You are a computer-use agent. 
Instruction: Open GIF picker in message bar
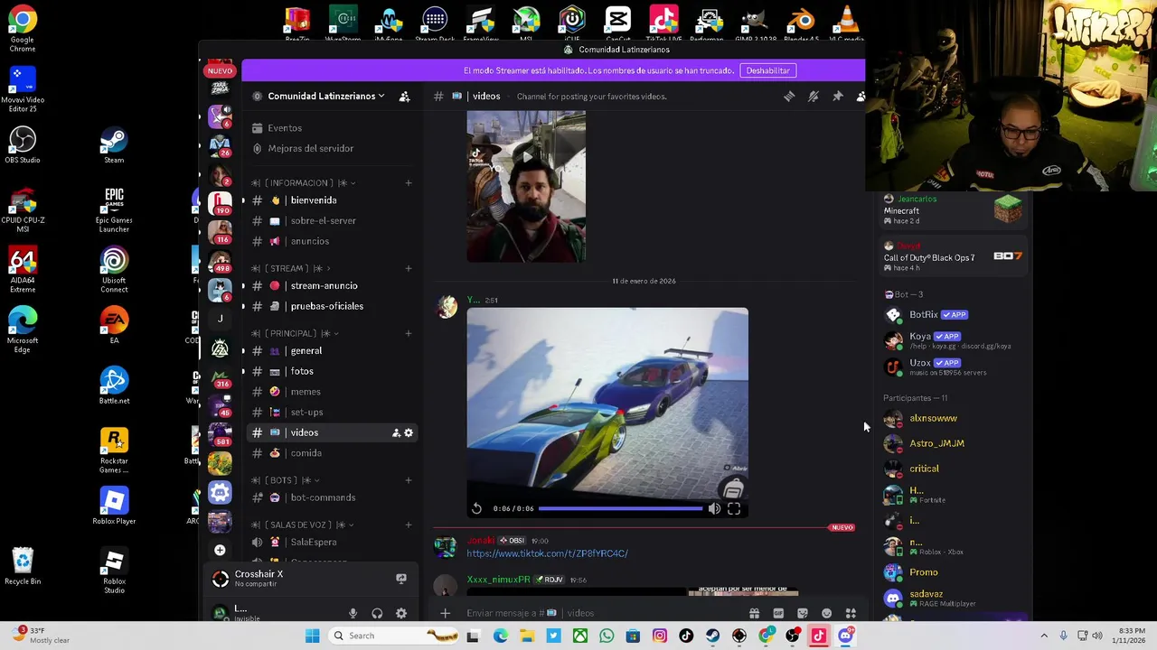click(778, 614)
